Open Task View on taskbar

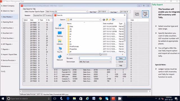point(55,98)
